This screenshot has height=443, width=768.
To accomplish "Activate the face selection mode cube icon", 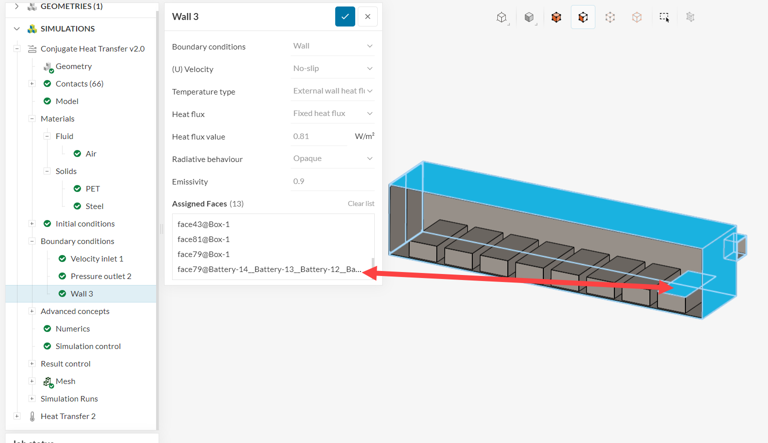I will click(583, 16).
